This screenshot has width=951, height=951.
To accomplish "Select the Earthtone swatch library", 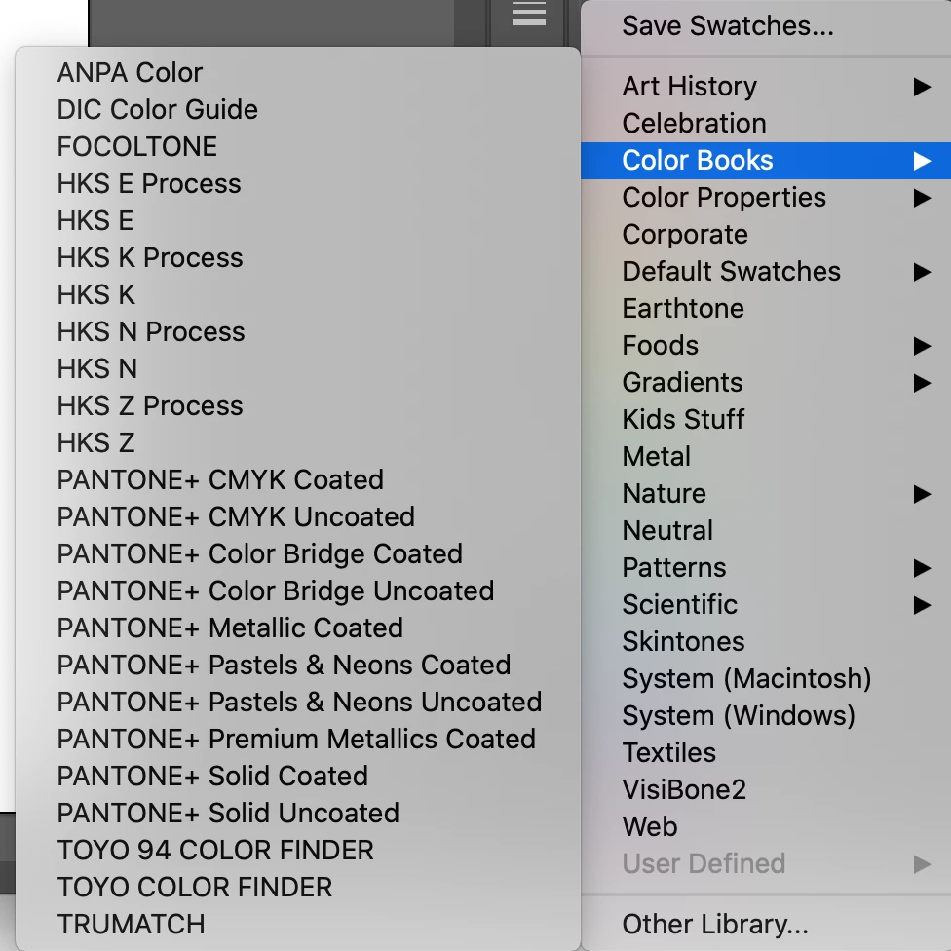I will coord(766,309).
